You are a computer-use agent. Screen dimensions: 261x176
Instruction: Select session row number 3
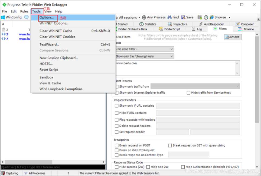pyautogui.click(x=16, y=34)
